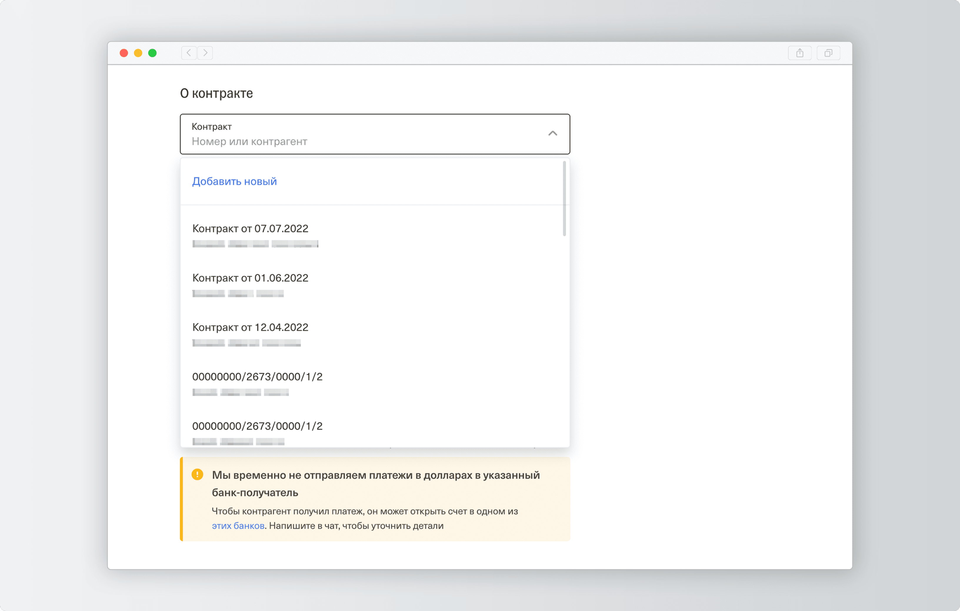Collapse the Контракт dropdown with chevron
This screenshot has width=960, height=611.
[552, 134]
